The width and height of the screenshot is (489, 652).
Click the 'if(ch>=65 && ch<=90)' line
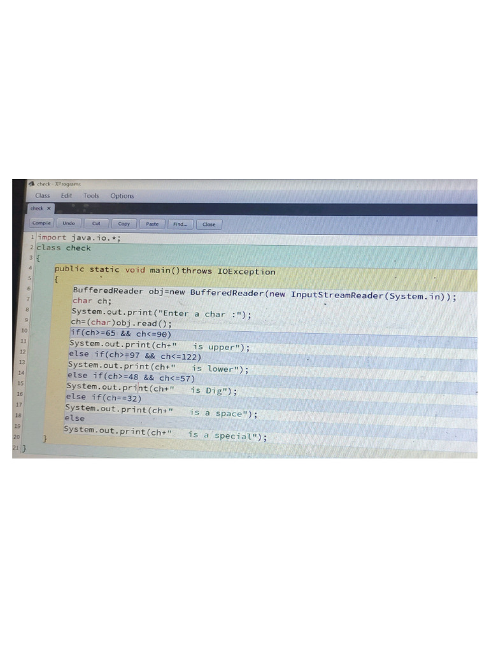click(x=121, y=334)
